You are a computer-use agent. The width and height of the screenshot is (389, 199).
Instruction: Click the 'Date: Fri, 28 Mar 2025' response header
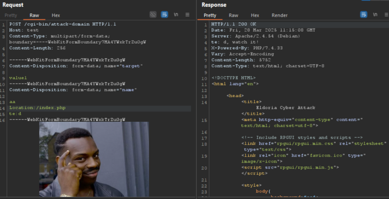tap(263, 30)
